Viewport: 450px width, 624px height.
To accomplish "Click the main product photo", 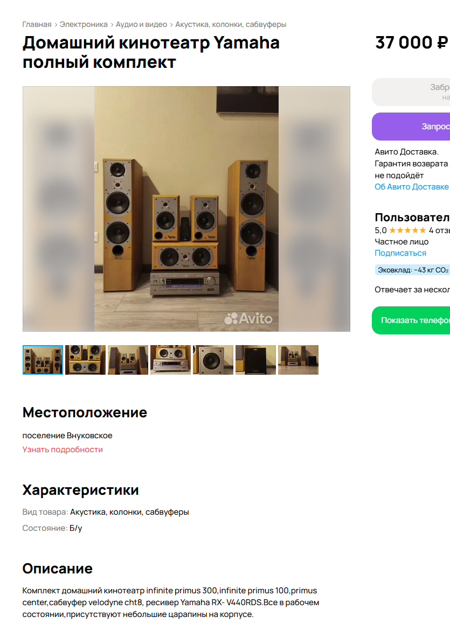I will click(186, 208).
